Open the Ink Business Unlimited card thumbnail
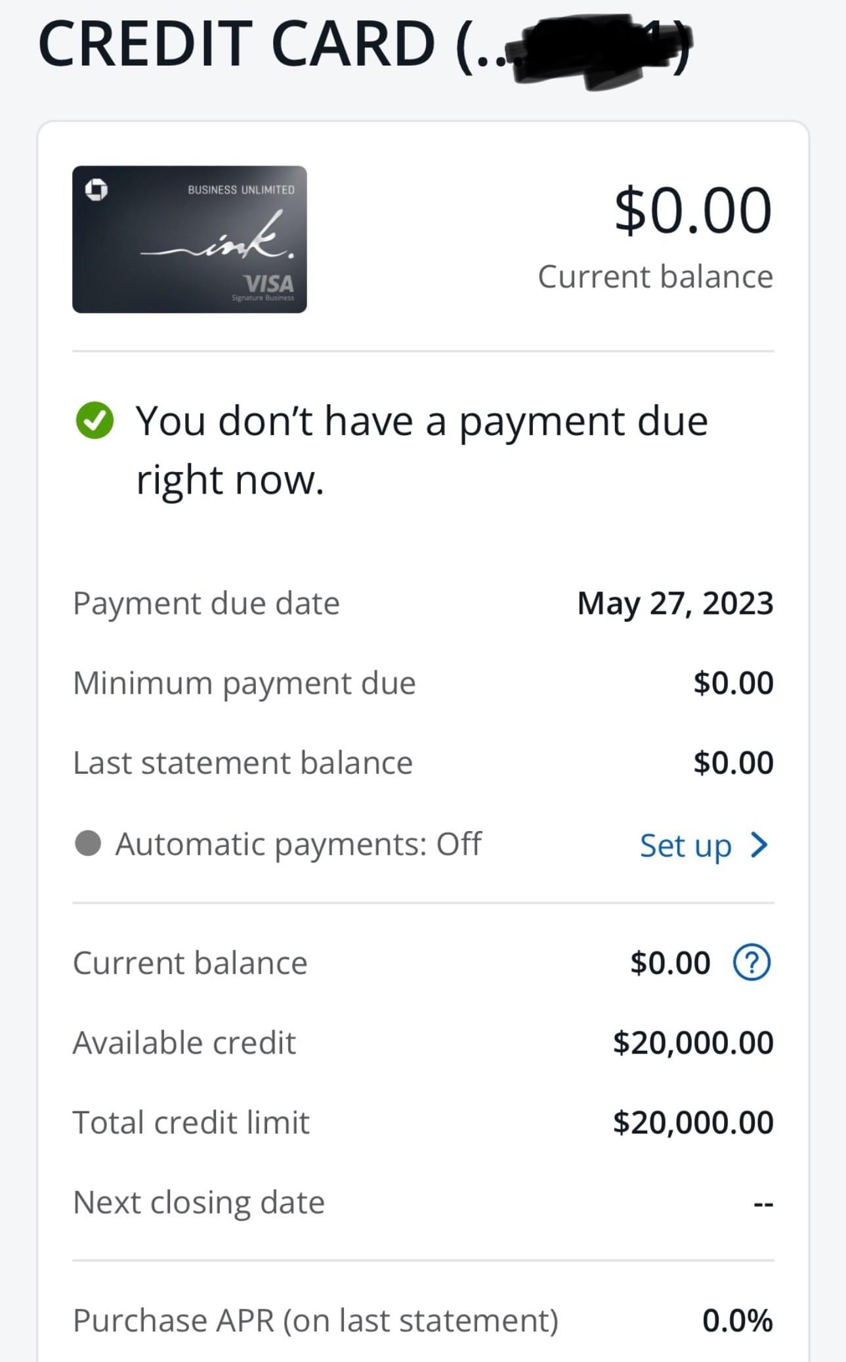The image size is (846, 1362). click(189, 240)
